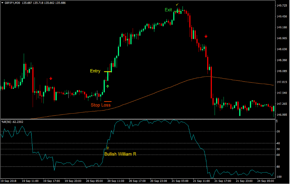Click the Bullish William R text label
The width and height of the screenshot is (290, 184).
(120, 154)
